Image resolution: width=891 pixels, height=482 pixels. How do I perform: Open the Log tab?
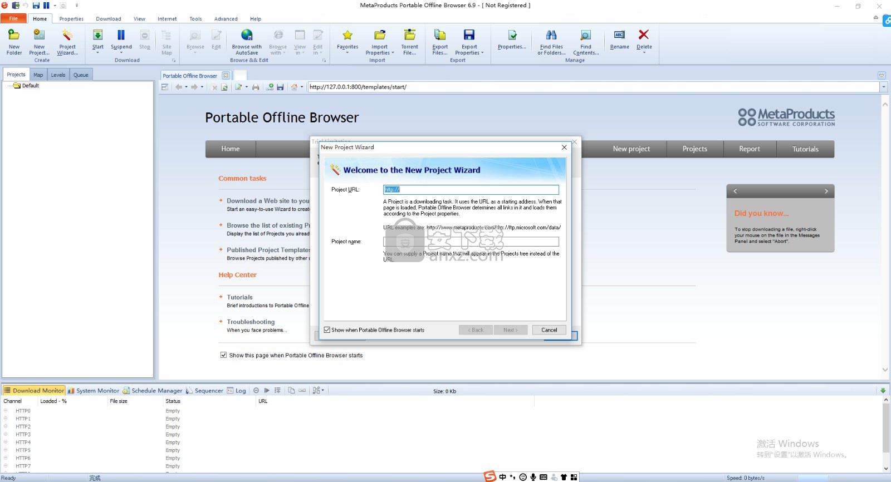(x=236, y=391)
